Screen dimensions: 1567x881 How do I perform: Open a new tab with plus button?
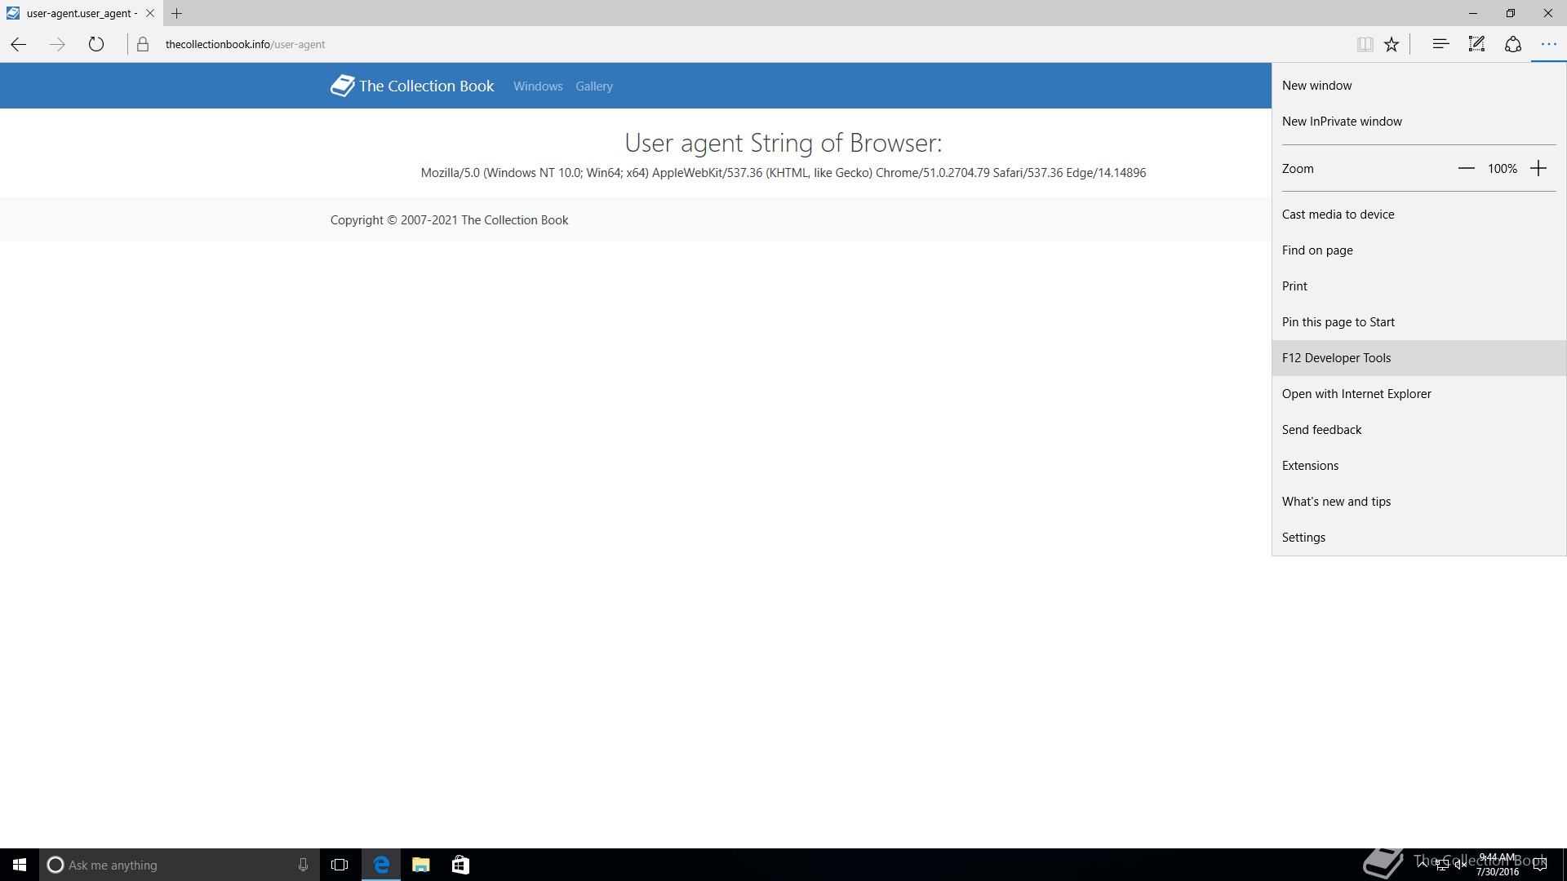click(176, 13)
